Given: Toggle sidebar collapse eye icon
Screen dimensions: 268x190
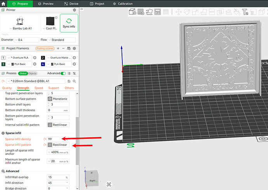Looking at the screenshot, I should (82, 9).
